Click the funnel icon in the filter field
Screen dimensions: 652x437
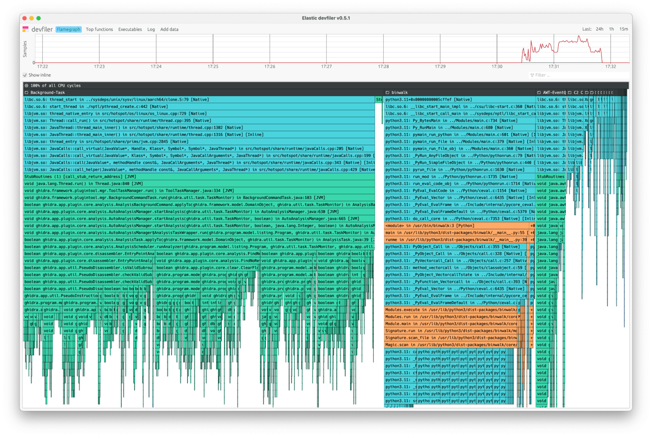(533, 75)
